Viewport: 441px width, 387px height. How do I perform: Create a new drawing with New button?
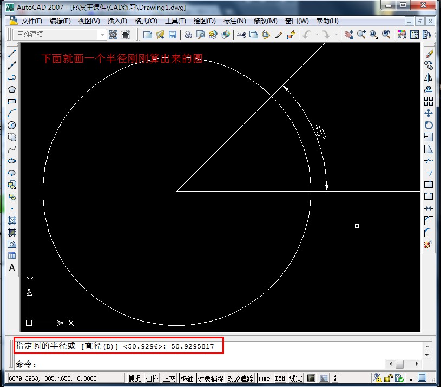pyautogui.click(x=147, y=35)
